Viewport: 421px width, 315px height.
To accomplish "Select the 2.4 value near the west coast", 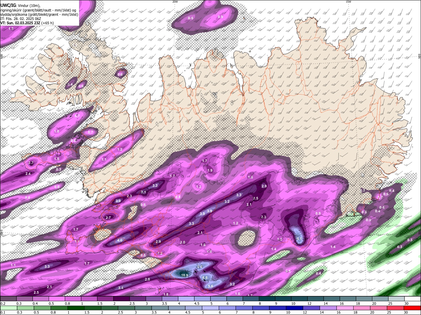I will click(x=28, y=174).
